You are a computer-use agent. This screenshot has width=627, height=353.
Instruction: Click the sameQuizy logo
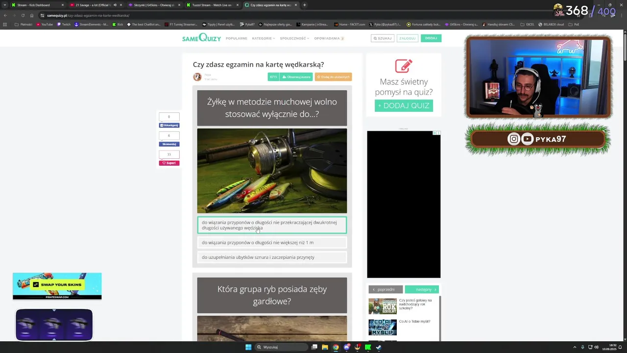click(201, 38)
